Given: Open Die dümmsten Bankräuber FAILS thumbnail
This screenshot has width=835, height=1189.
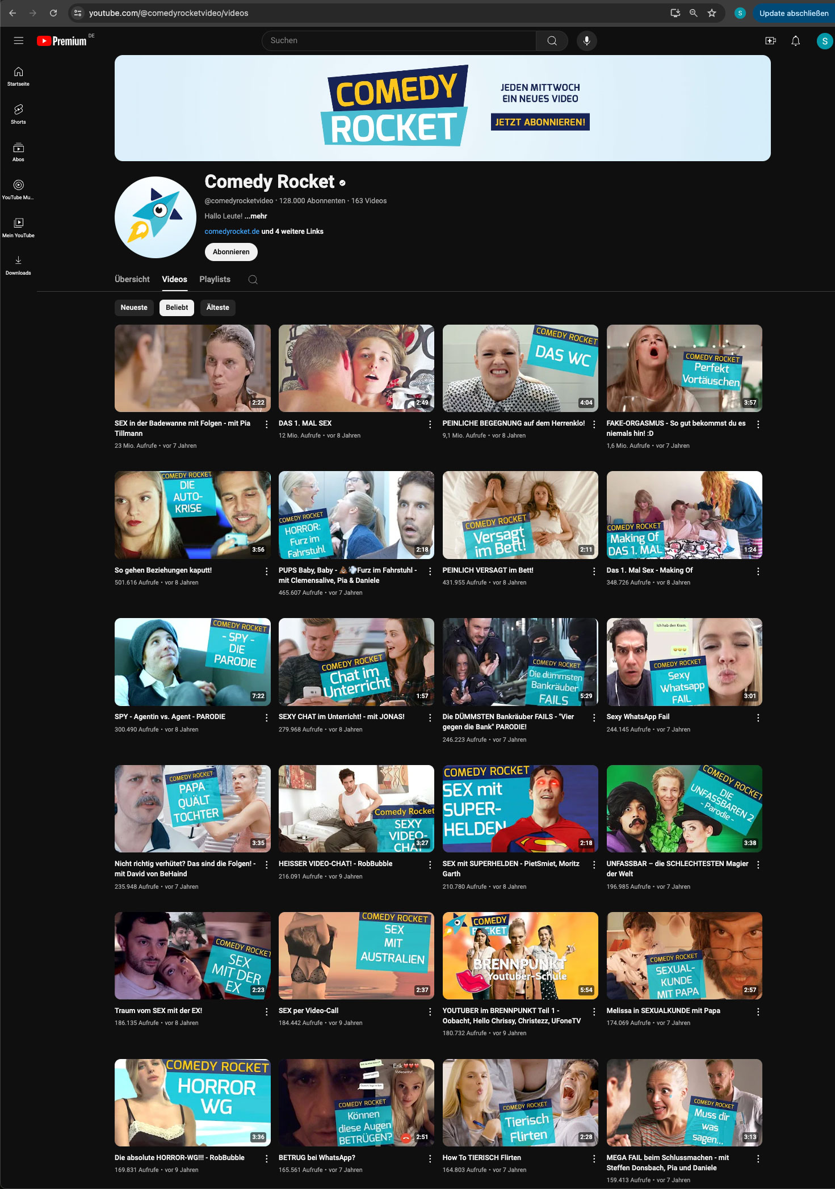Looking at the screenshot, I should [x=520, y=662].
